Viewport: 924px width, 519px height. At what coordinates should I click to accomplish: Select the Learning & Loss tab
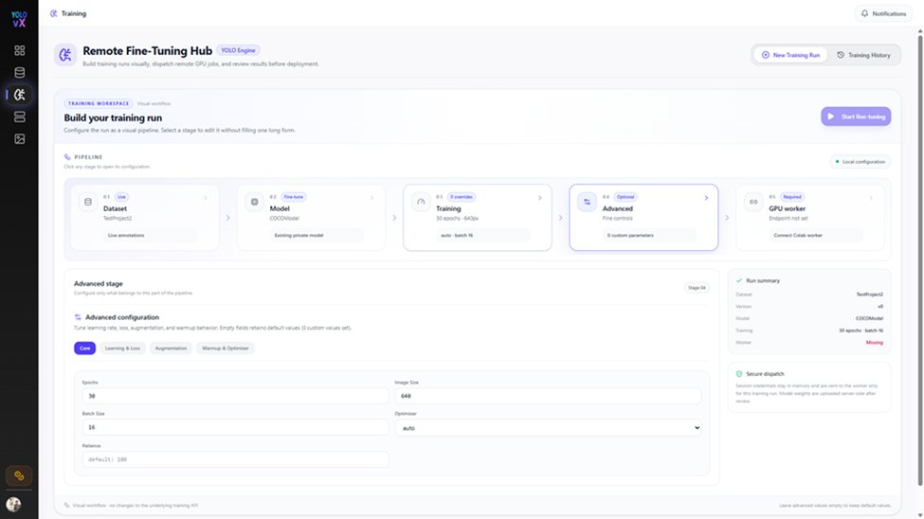coord(122,349)
